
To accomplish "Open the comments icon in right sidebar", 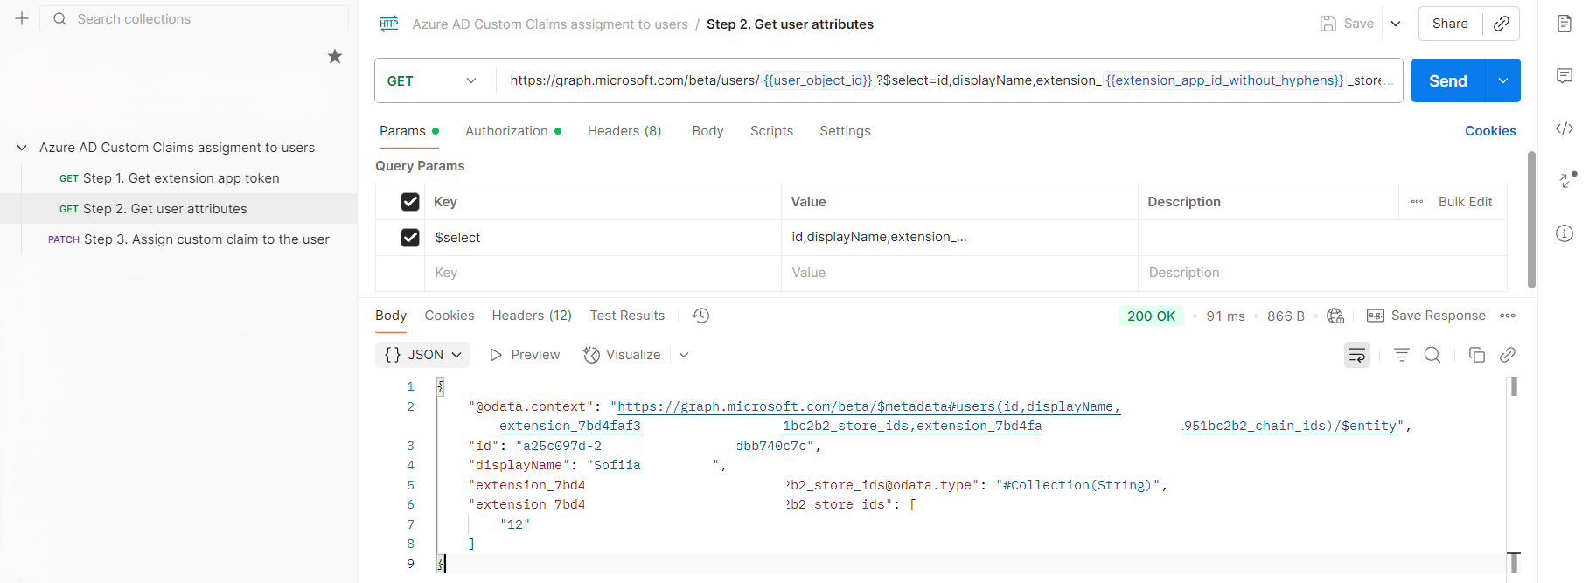I will tap(1565, 76).
